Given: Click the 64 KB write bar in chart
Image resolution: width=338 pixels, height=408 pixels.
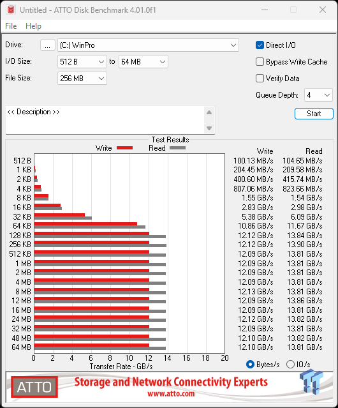Looking at the screenshot, I should point(85,224).
